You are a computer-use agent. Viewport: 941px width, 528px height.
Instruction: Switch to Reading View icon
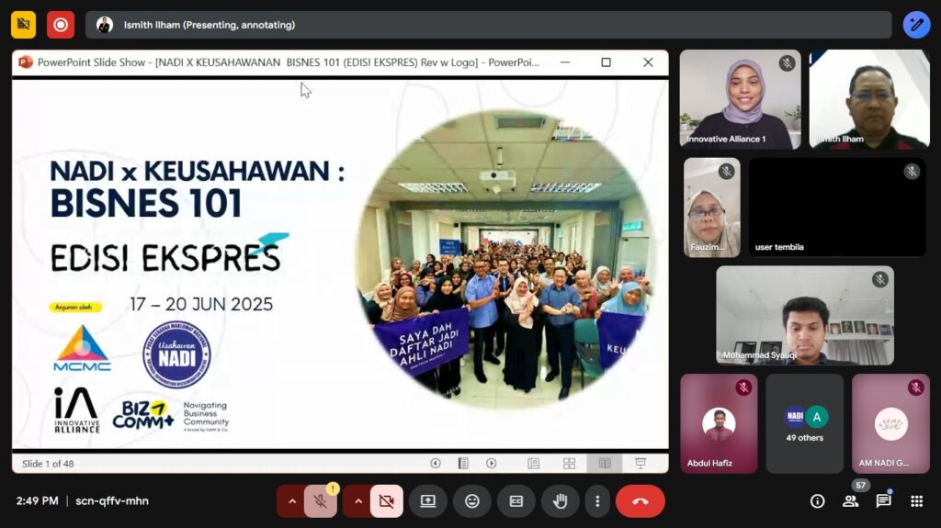coord(605,463)
